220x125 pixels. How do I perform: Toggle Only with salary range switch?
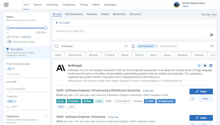click(x=9, y=41)
